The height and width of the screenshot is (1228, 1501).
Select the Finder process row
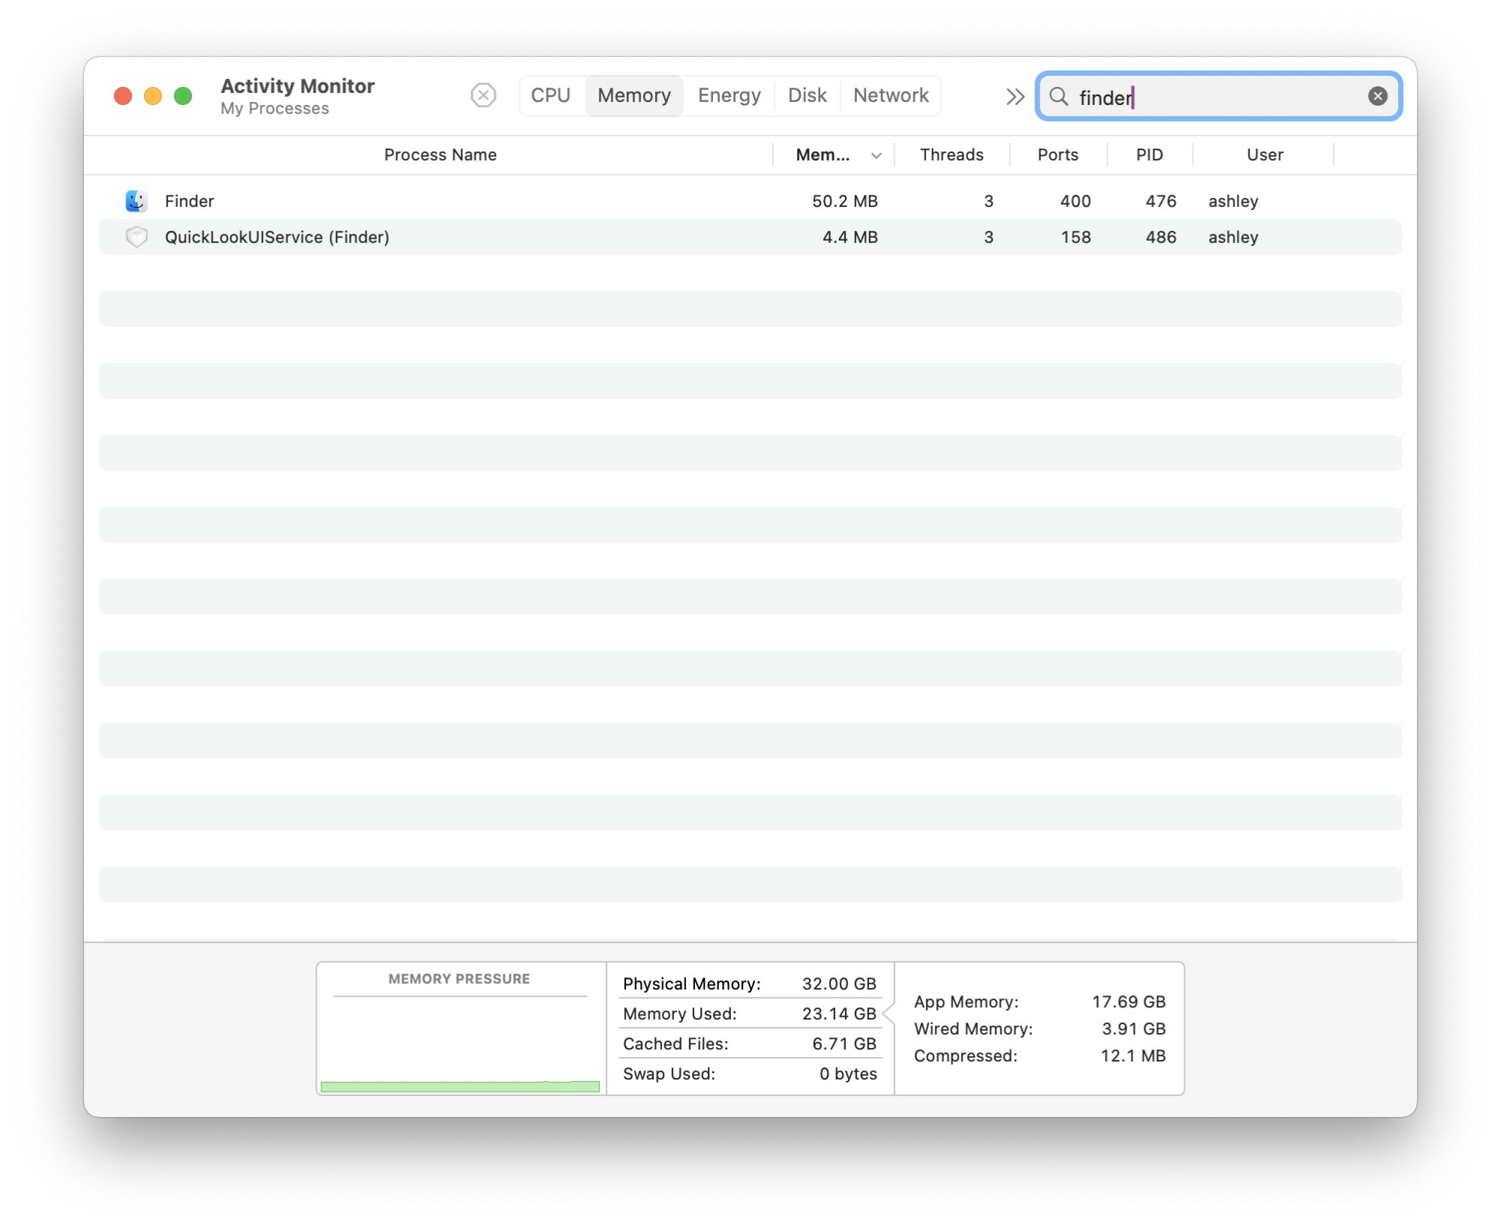pyautogui.click(x=525, y=201)
